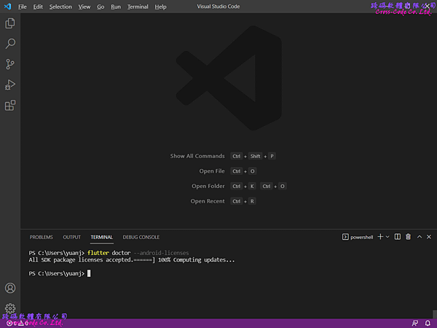Image resolution: width=437 pixels, height=328 pixels.
Task: Open the Source Control view
Action: click(x=10, y=64)
